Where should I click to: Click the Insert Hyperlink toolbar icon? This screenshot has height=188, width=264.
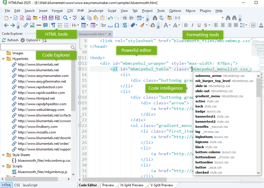coord(26,25)
